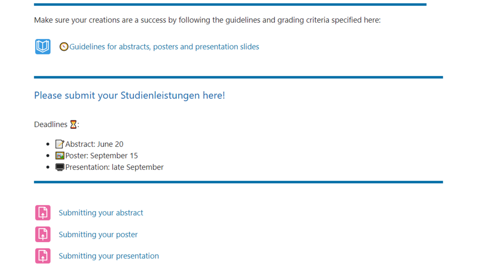Screen dimensions: 478x268
Task: Click the 'Poster: September 15' deadline text
Action: click(x=102, y=156)
